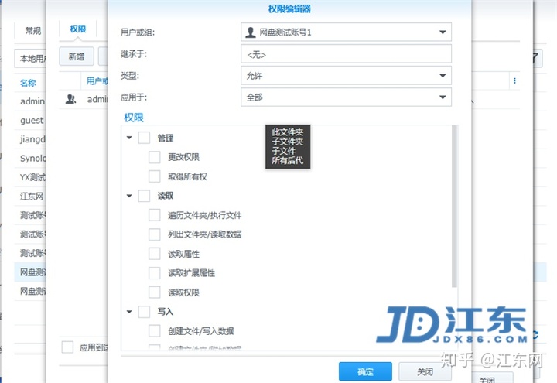Select the guest user row
The image size is (557, 383).
(x=30, y=120)
